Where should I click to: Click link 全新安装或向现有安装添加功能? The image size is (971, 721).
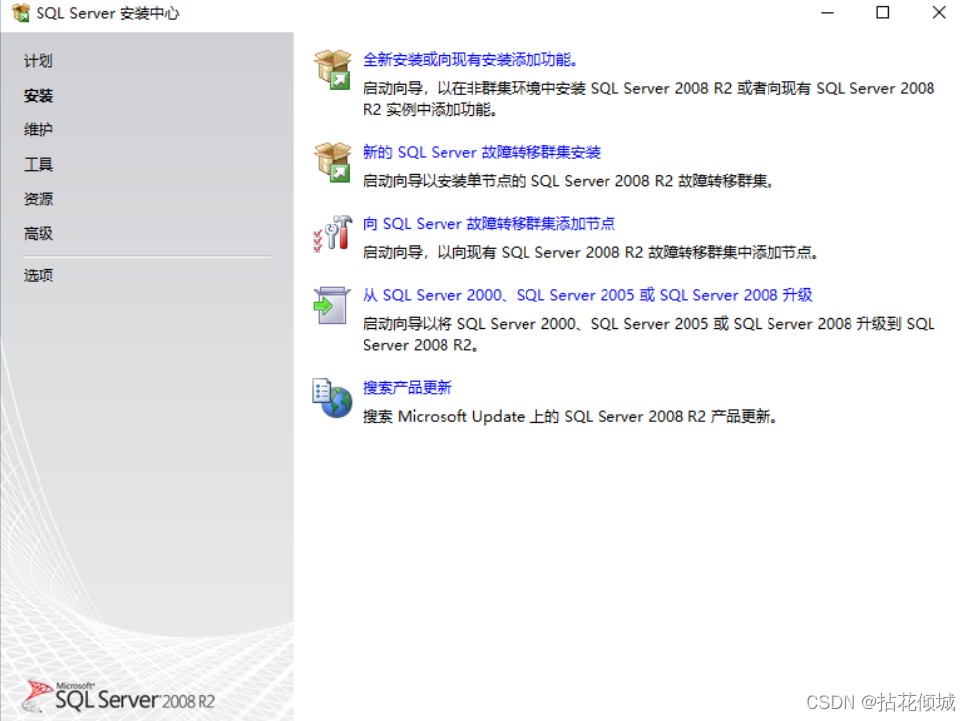pyautogui.click(x=470, y=59)
